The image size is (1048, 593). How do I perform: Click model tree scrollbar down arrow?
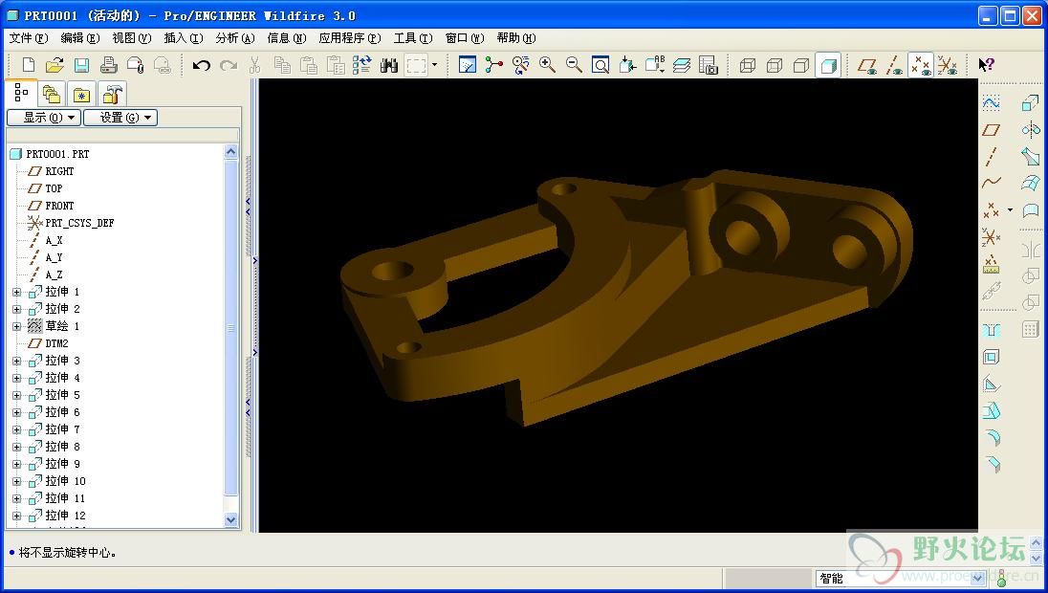[x=231, y=519]
